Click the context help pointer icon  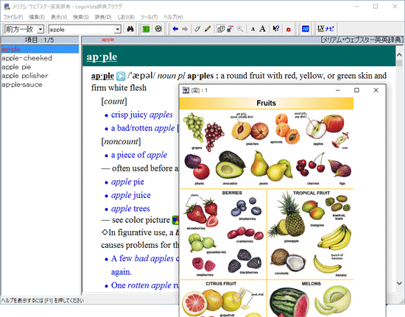(x=276, y=29)
